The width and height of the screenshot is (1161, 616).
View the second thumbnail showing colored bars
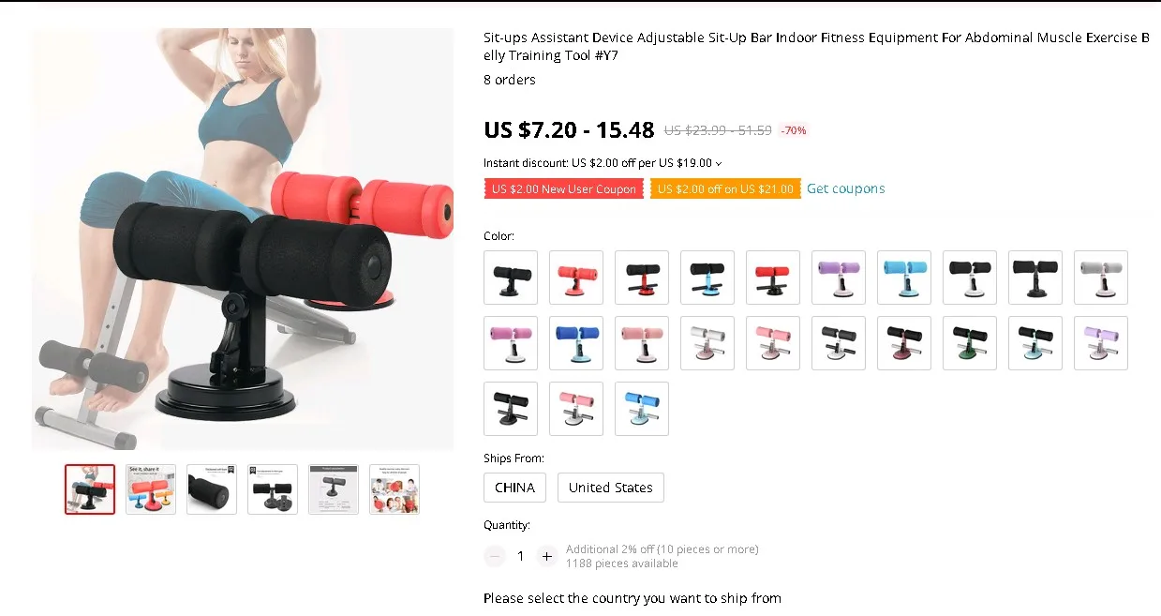point(151,489)
